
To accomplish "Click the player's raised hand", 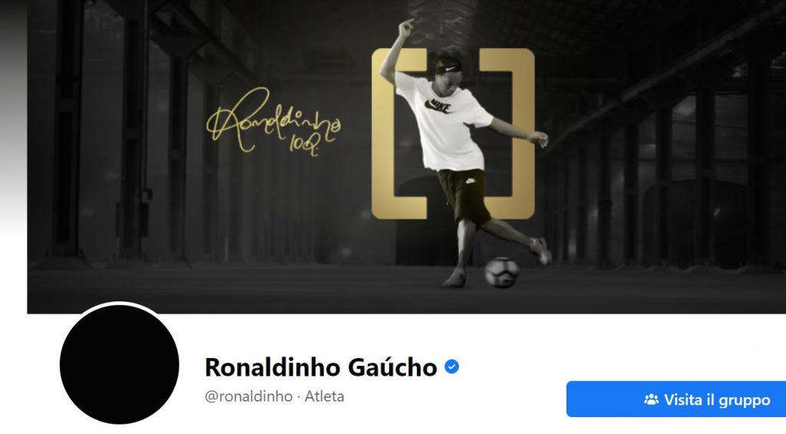I will pyautogui.click(x=407, y=24).
